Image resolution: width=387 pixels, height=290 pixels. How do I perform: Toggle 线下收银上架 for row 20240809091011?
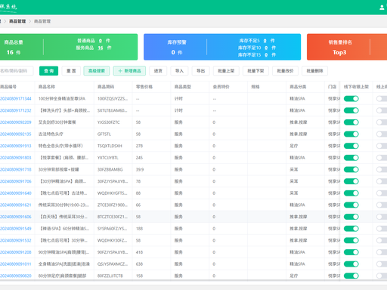click(x=351, y=264)
